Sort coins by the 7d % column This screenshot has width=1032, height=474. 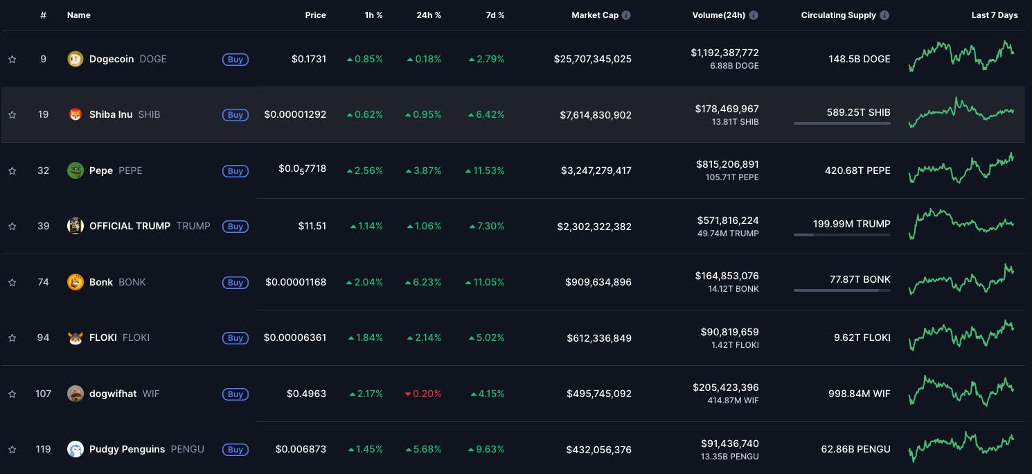click(x=495, y=15)
